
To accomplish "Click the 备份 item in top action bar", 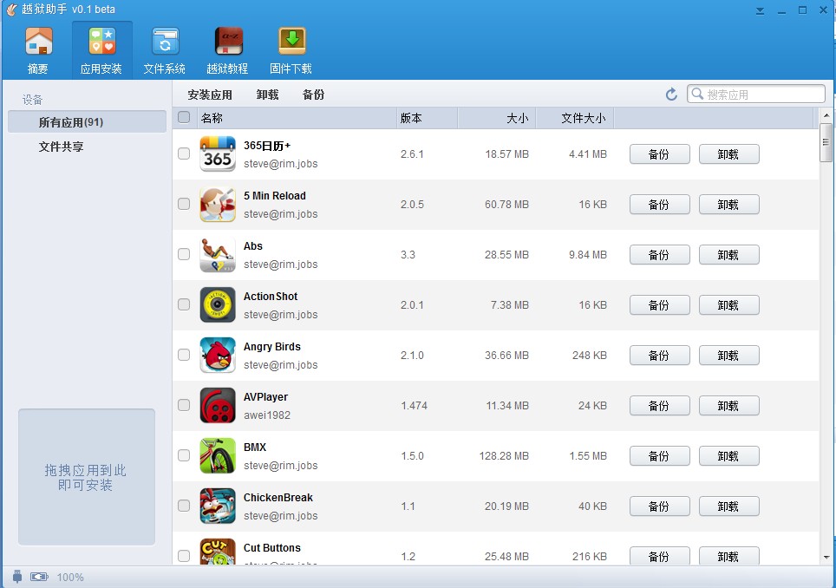I will (314, 95).
